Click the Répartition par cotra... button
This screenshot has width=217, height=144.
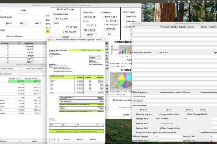[122, 100]
